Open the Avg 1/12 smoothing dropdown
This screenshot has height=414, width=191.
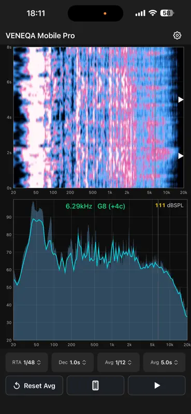point(119,362)
